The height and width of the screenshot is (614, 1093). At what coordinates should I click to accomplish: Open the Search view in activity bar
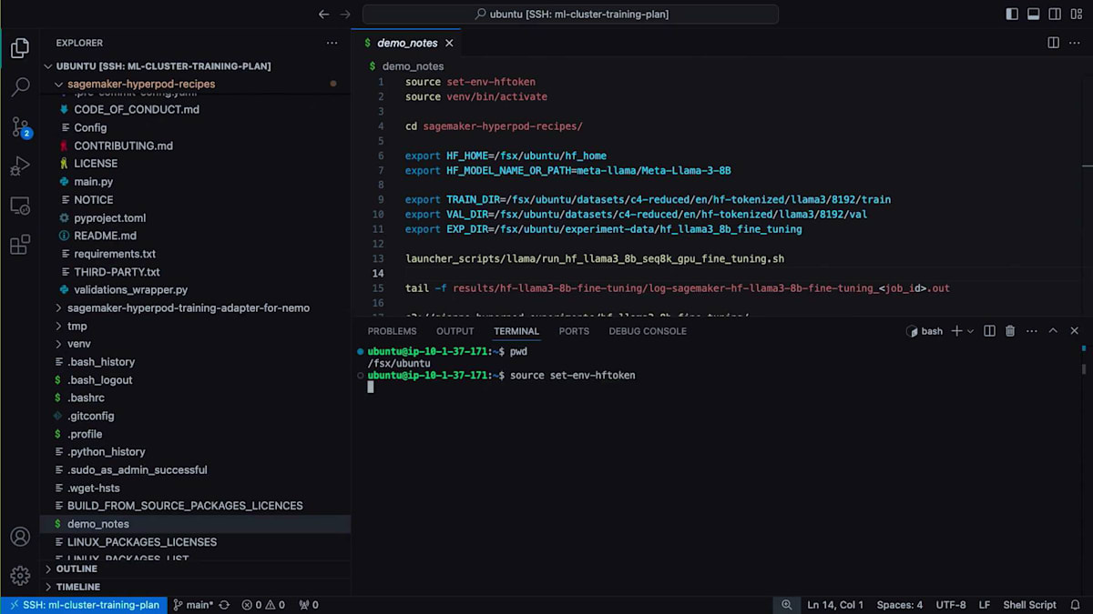pos(20,87)
